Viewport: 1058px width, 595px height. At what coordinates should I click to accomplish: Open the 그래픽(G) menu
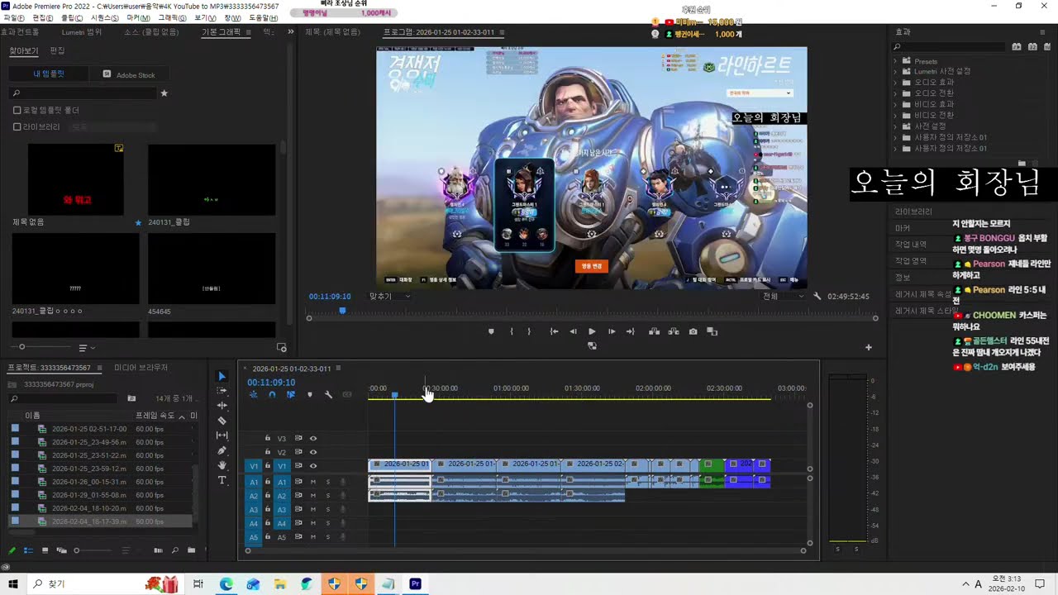[172, 17]
